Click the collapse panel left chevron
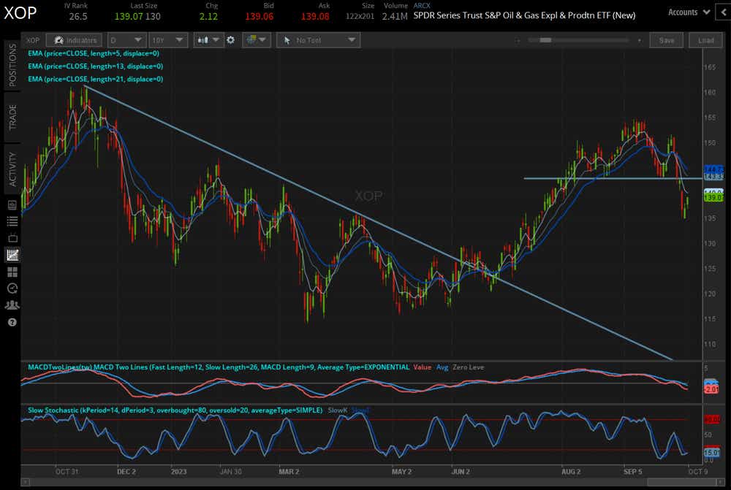 (x=724, y=12)
